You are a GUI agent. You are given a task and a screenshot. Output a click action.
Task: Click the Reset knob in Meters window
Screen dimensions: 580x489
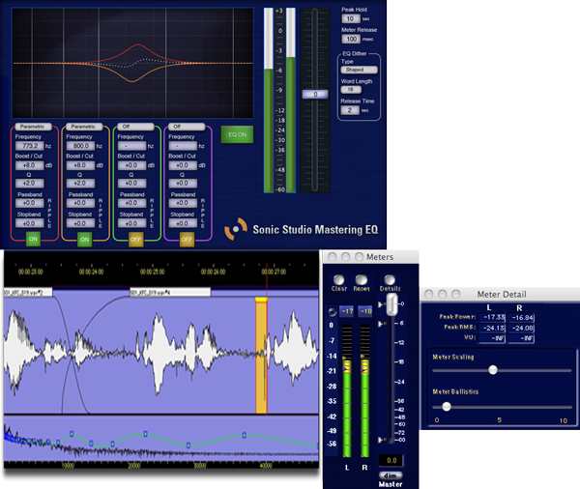[361, 280]
